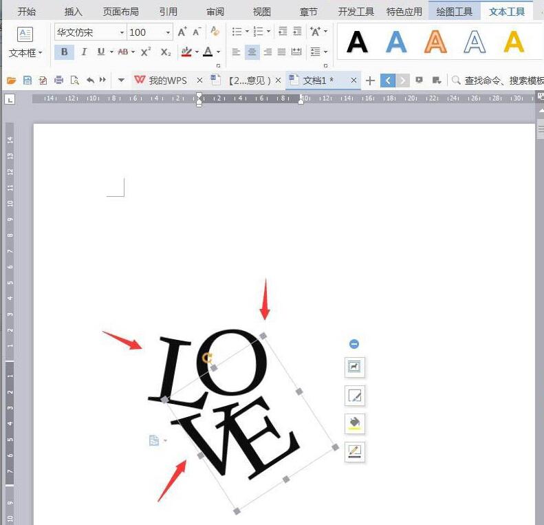The image size is (544, 525).
Task: Click the shape fill paint bucket icon
Action: [x=355, y=424]
